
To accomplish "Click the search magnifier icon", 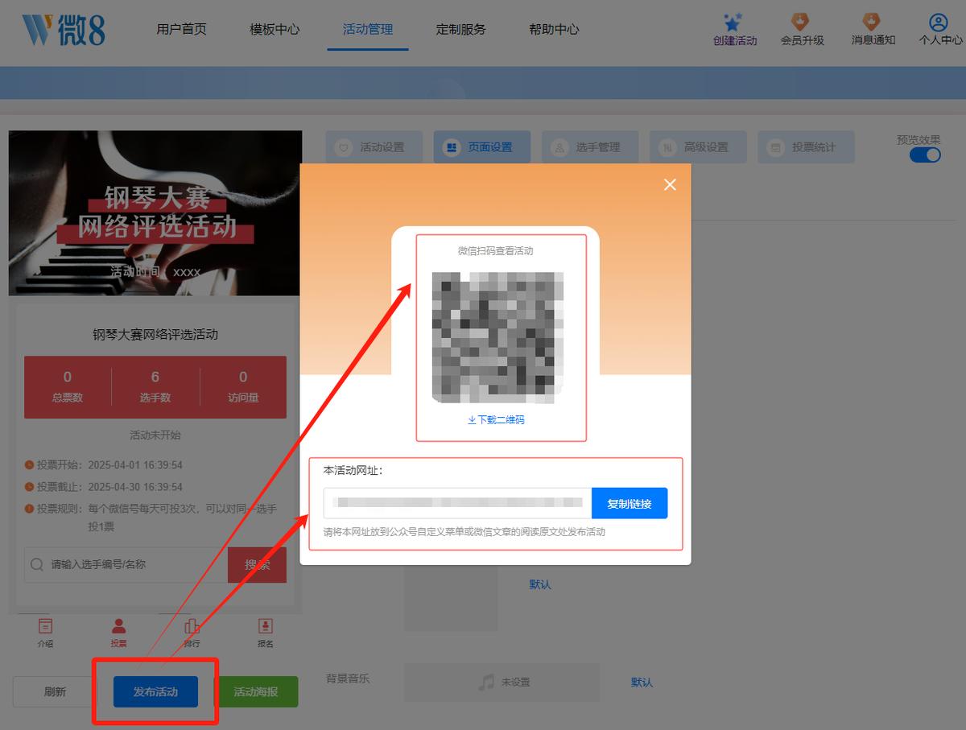I will click(37, 564).
